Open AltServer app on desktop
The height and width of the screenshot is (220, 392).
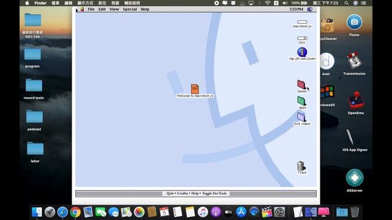(x=355, y=178)
